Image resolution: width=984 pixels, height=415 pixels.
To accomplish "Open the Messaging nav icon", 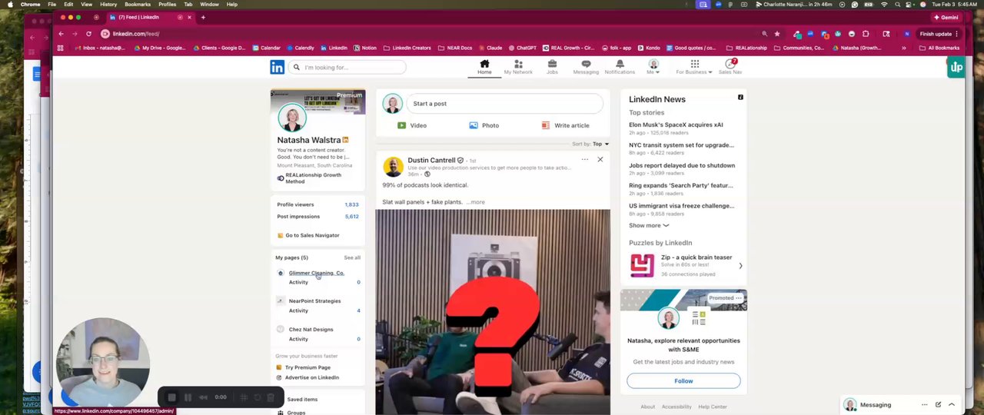I will (586, 67).
